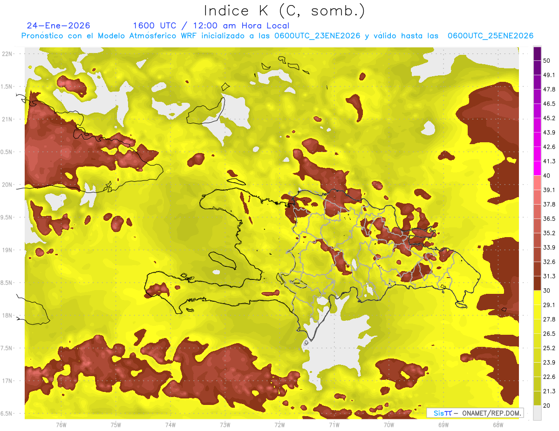This screenshot has height=431, width=559.
Task: Click the color bar value "37.8"
Action: coord(549,204)
